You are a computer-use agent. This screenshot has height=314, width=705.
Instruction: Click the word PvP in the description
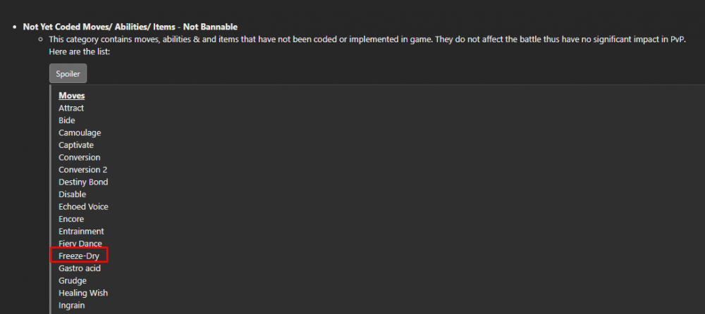[x=676, y=39]
